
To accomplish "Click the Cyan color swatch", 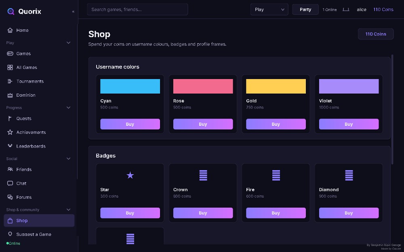I will pyautogui.click(x=130, y=86).
